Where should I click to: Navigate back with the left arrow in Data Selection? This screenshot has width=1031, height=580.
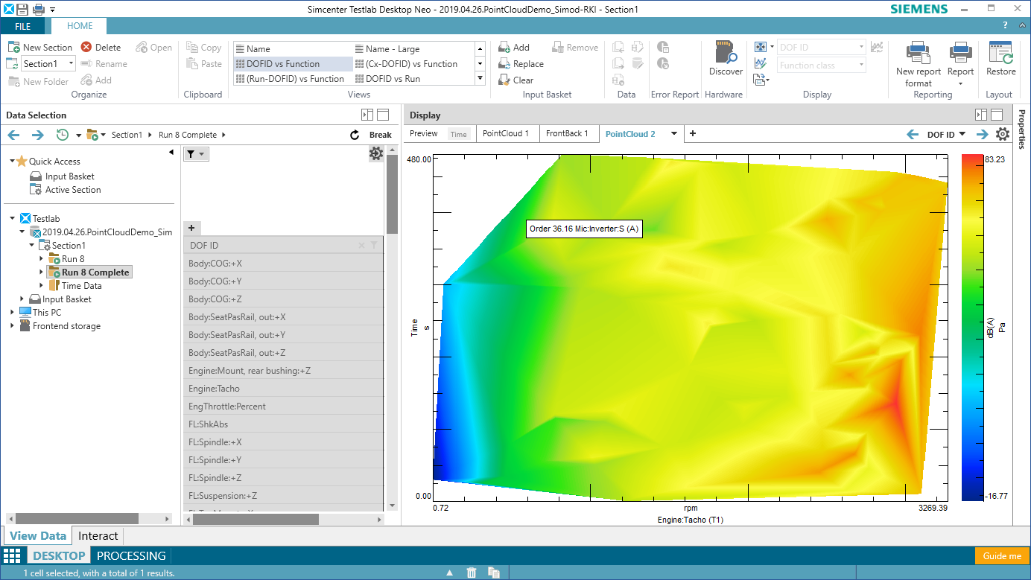pos(13,135)
